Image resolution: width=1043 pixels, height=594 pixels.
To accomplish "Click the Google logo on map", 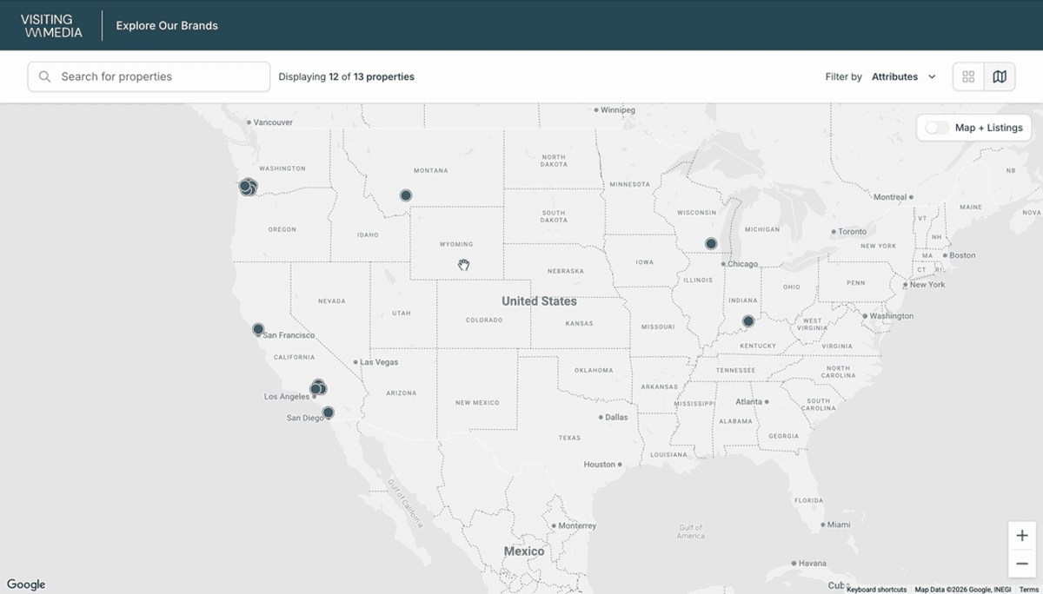I will tap(26, 584).
